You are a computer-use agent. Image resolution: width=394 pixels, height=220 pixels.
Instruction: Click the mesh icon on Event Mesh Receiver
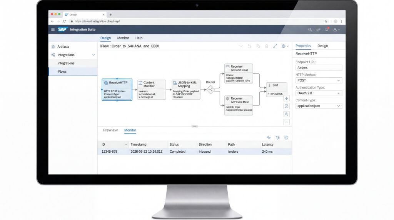227,99
